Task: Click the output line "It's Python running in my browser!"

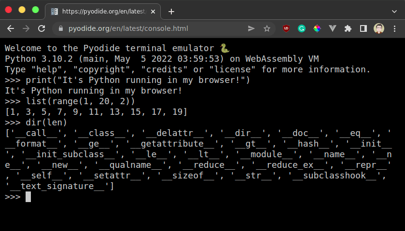Action: coord(94,91)
